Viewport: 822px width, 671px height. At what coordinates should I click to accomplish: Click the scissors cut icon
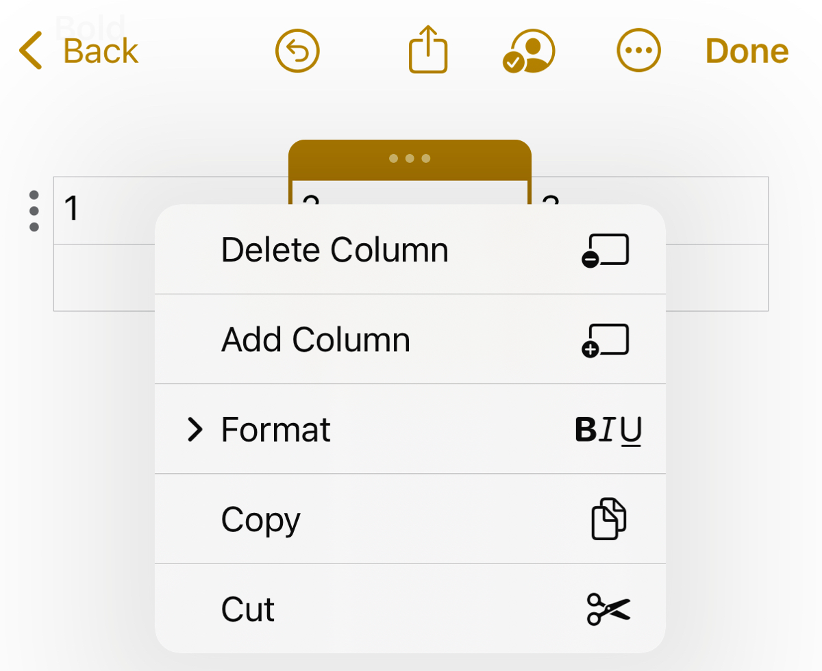[x=608, y=609]
